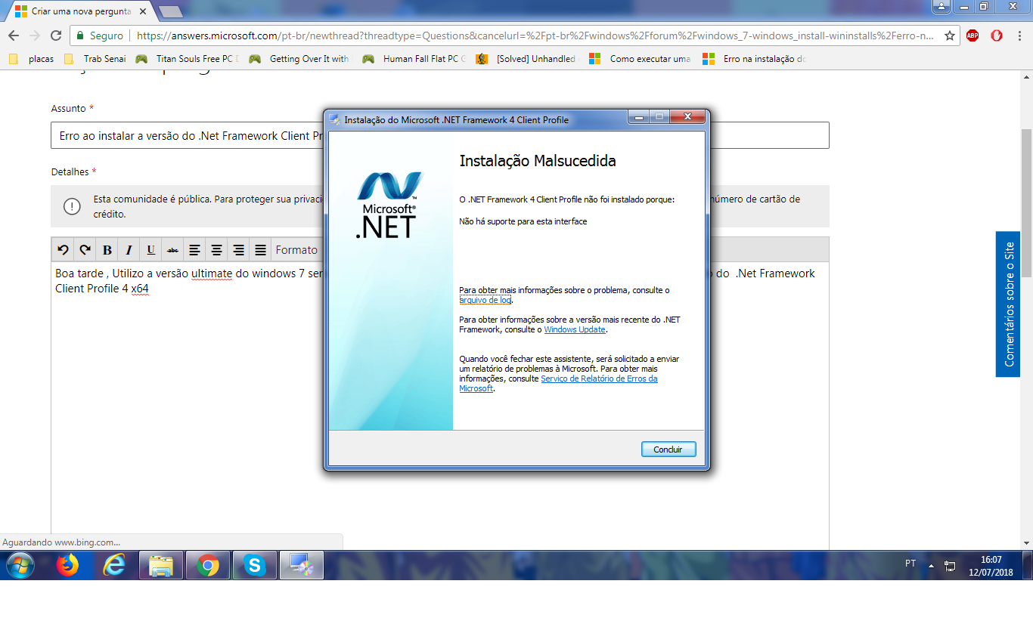This screenshot has height=621, width=1033.
Task: Click the secure padlock Seguro indicator
Action: [99, 36]
